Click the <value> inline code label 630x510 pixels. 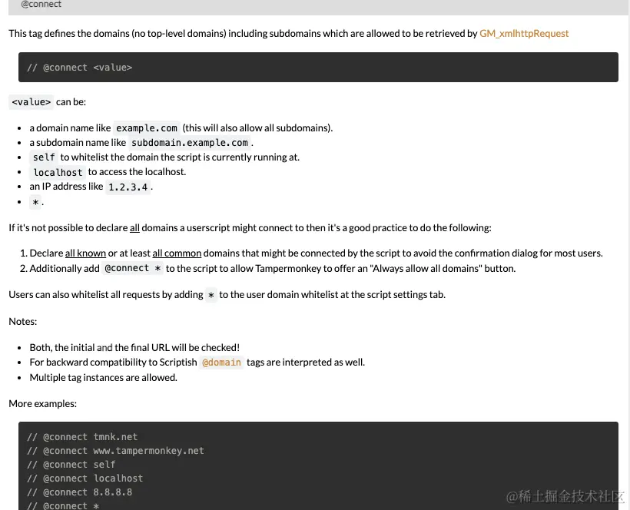[x=31, y=102]
